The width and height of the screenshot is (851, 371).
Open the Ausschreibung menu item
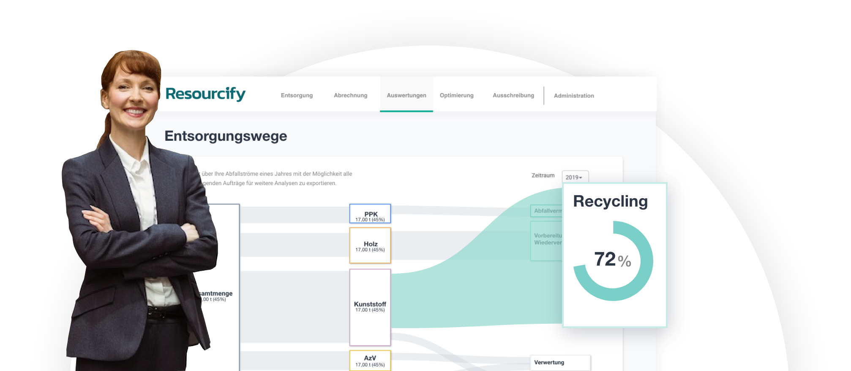[x=513, y=95]
